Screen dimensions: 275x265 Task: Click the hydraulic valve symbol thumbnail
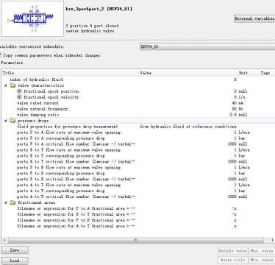click(32, 18)
